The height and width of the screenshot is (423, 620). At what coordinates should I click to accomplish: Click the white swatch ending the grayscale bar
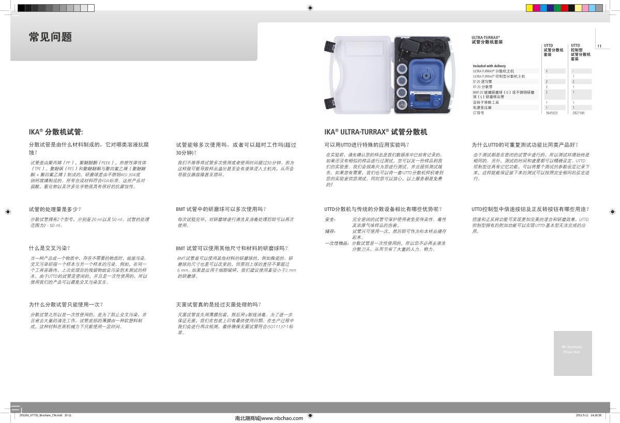click(91, 8)
